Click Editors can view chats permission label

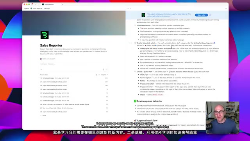[48, 59]
